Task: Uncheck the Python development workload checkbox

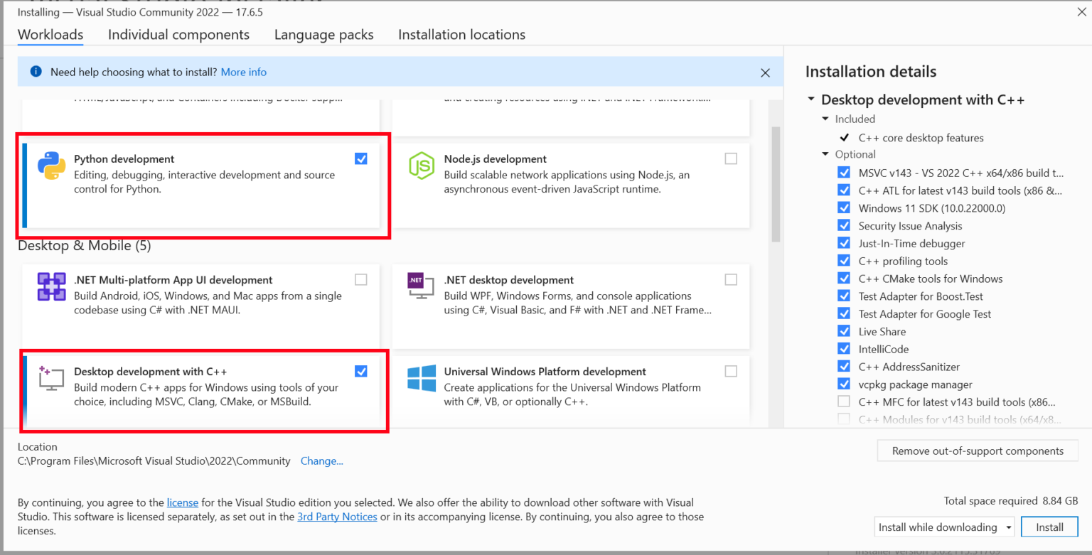Action: pyautogui.click(x=361, y=159)
